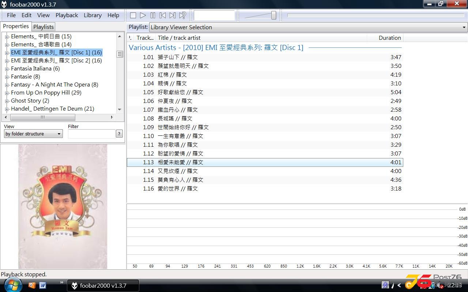Screen dimensions: 468x292
Task: Click the library tree horizontal scrollbar thumb
Action: click(x=43, y=117)
